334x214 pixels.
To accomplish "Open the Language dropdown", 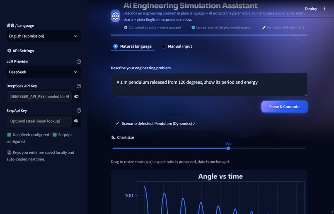I will 44,36.
